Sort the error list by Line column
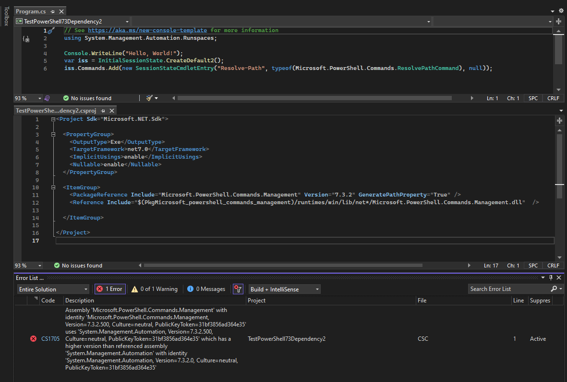The width and height of the screenshot is (567, 382). pyautogui.click(x=519, y=301)
